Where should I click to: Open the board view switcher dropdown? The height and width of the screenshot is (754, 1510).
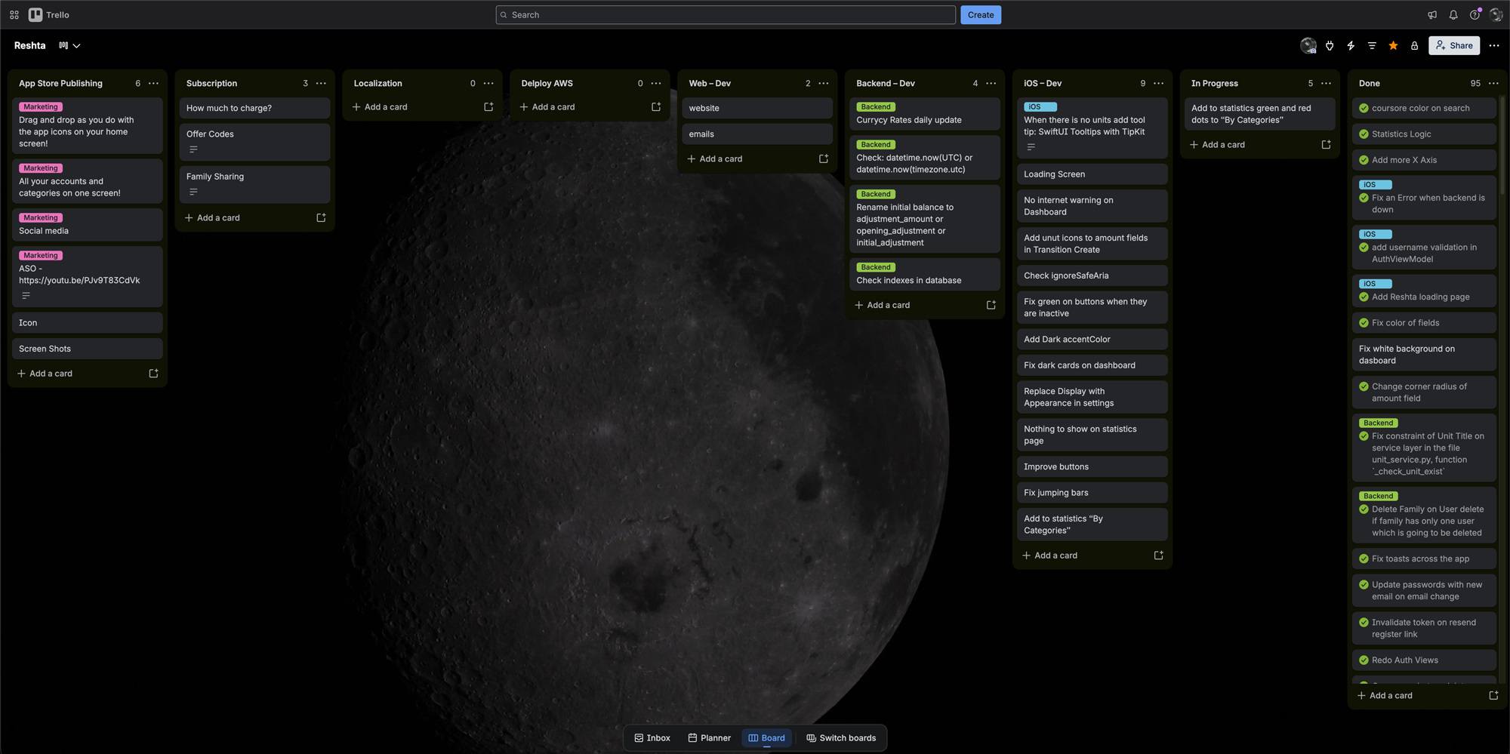coord(69,45)
